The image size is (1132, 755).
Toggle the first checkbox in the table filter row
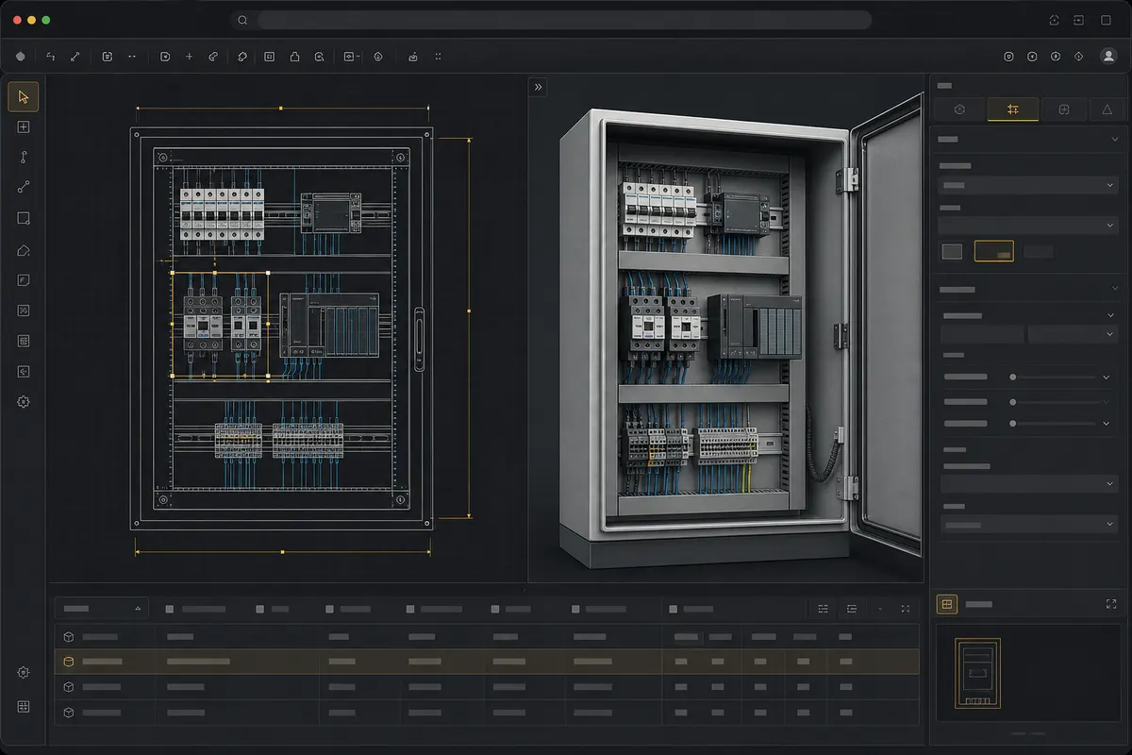[169, 610]
